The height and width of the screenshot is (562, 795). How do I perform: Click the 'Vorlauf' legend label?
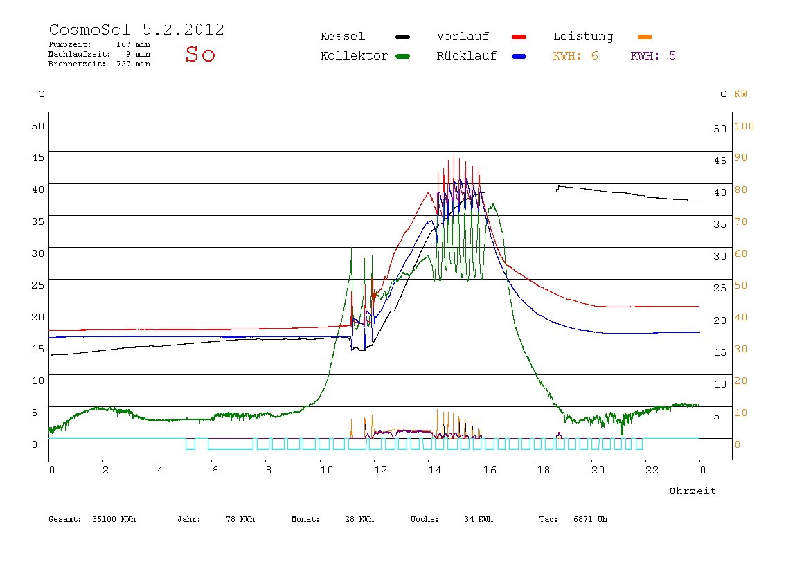coord(463,37)
